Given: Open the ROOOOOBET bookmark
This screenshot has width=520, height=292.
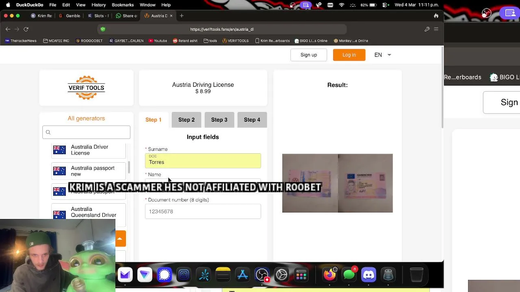Looking at the screenshot, I should click(89, 41).
